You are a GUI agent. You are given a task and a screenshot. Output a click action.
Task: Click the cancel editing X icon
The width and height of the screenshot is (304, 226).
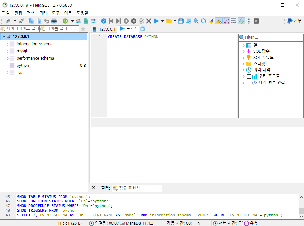click(x=149, y=21)
